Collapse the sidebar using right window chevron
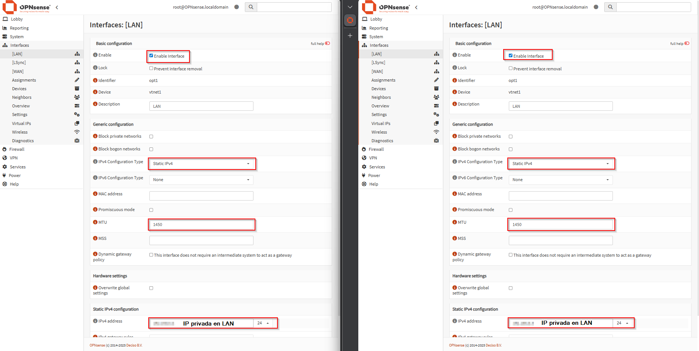Screen dimensions: 699x351 (416, 7)
